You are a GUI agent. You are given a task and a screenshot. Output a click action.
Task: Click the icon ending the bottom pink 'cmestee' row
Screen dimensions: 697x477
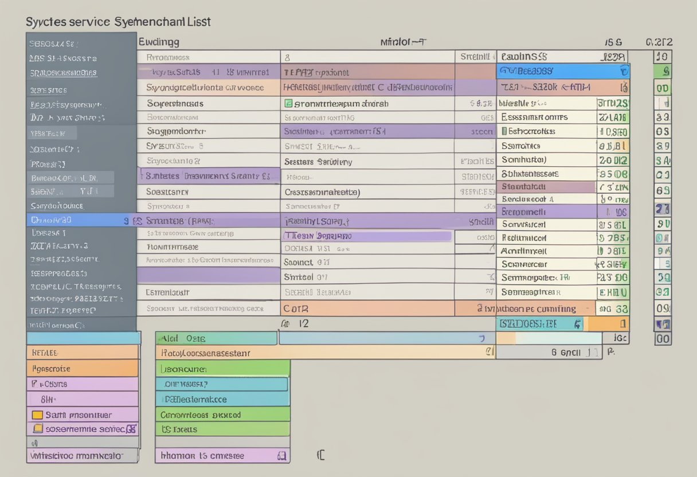point(281,456)
